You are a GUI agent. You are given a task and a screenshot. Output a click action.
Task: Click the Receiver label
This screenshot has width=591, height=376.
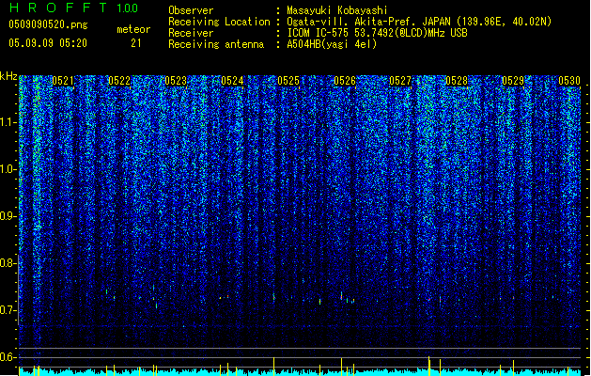click(x=191, y=33)
